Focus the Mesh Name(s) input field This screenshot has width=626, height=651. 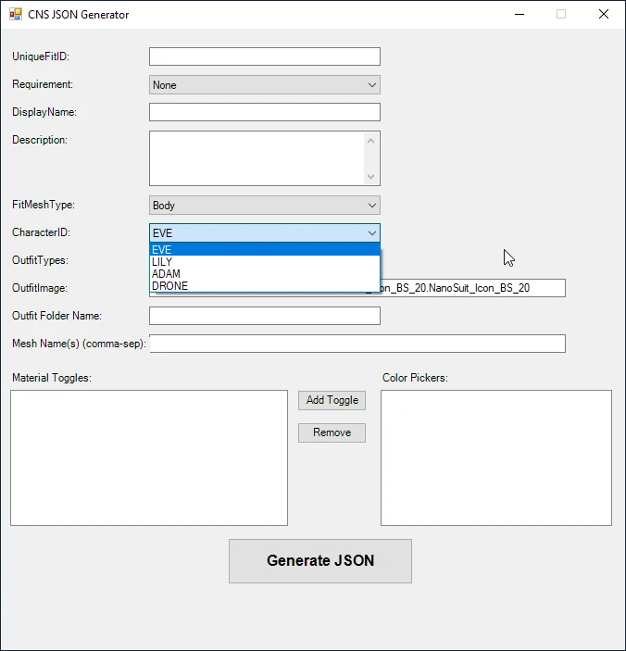click(357, 344)
